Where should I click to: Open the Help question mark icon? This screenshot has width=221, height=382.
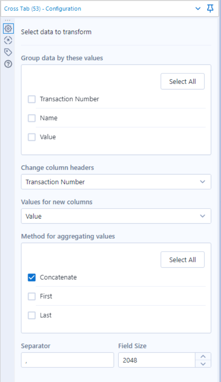pos(8,64)
